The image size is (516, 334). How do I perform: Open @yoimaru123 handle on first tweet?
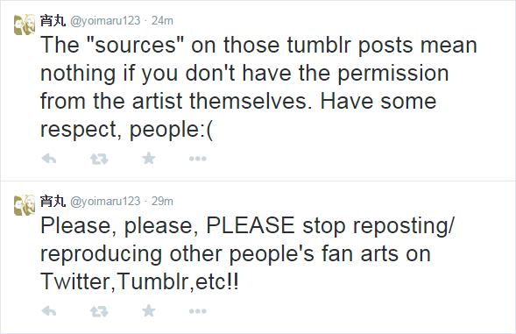105,21
